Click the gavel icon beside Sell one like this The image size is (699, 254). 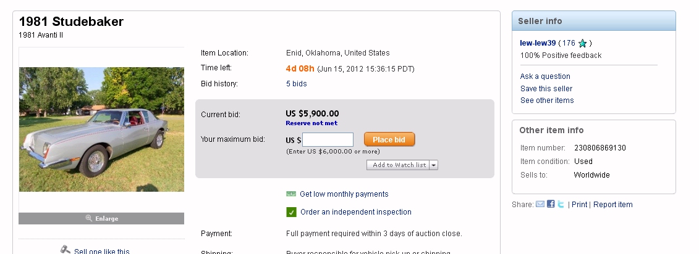65,250
